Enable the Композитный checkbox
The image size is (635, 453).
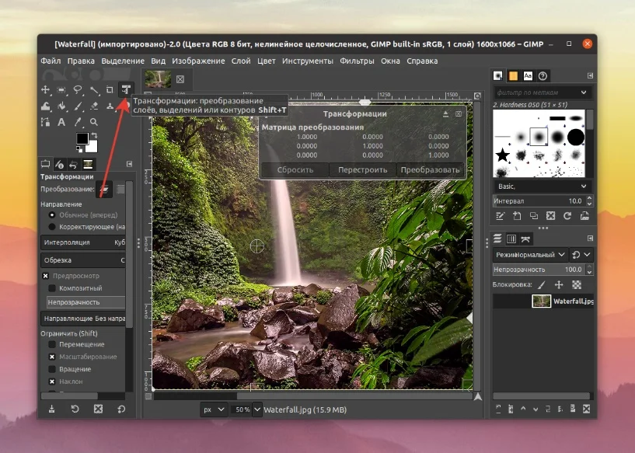[x=52, y=288]
